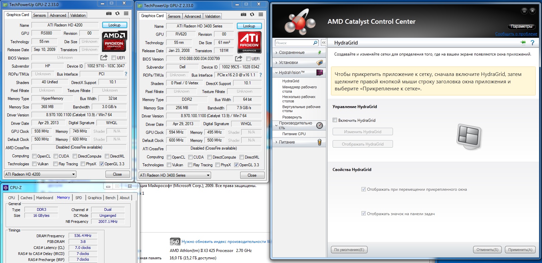The width and height of the screenshot is (542, 263).
Task: Click the 5,0 performance index badge
Action: click(x=175, y=242)
